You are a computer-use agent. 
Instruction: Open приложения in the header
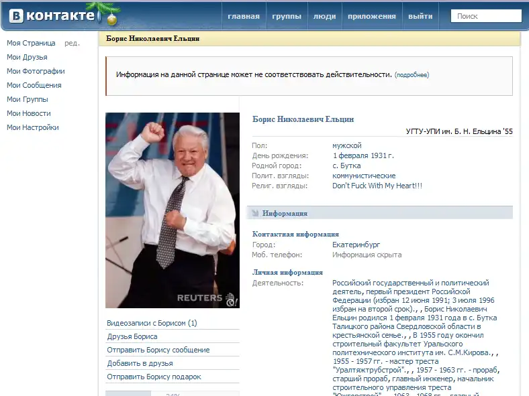pyautogui.click(x=371, y=17)
